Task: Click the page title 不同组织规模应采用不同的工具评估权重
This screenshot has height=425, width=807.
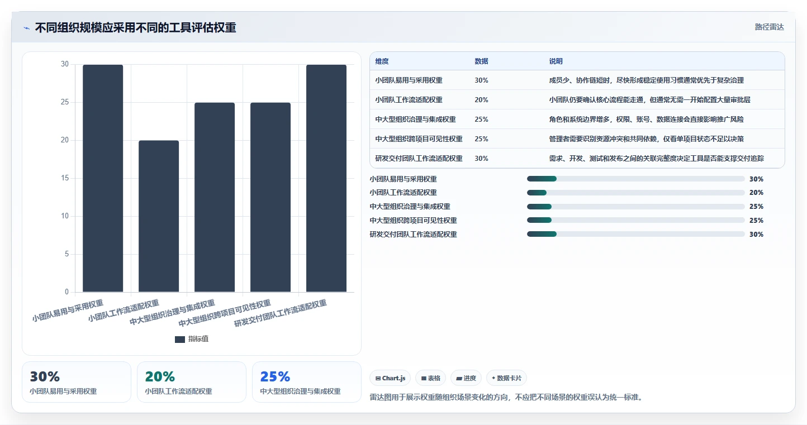Action: click(x=135, y=27)
